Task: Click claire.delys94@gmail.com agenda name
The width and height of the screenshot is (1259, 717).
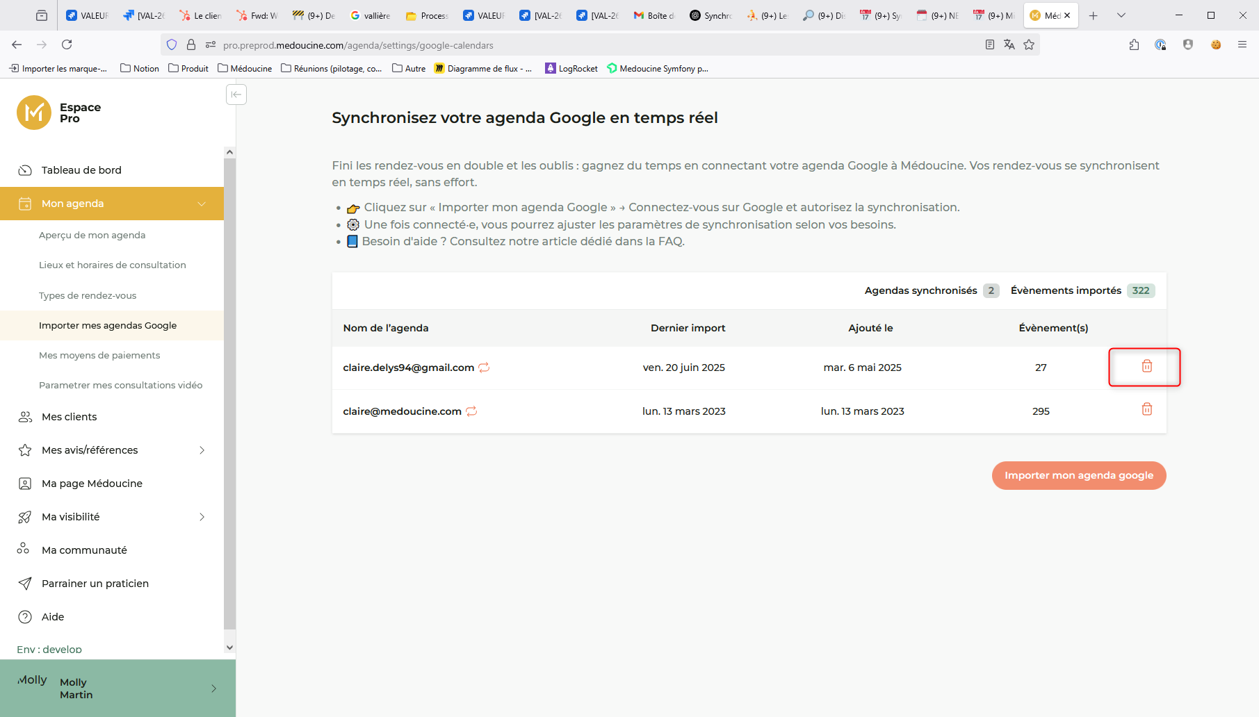Action: tap(409, 368)
